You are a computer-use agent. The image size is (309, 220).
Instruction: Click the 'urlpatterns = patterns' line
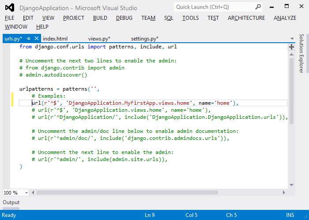coord(59,89)
